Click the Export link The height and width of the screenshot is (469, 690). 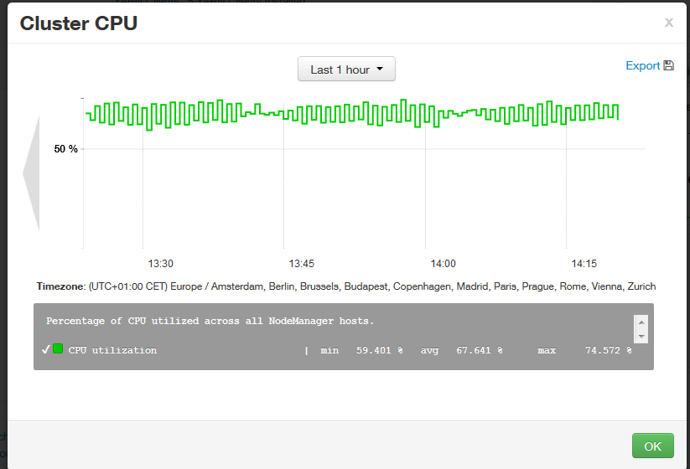(642, 65)
